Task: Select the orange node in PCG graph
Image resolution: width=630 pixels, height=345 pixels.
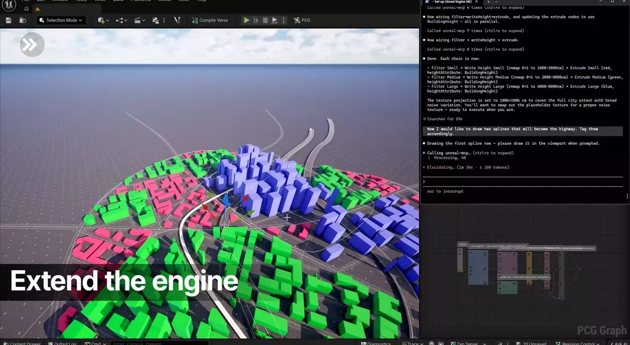Action: [x=529, y=268]
